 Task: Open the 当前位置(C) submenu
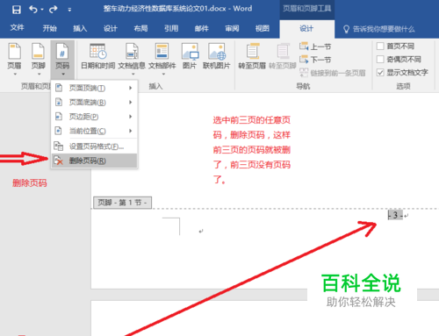(x=94, y=131)
